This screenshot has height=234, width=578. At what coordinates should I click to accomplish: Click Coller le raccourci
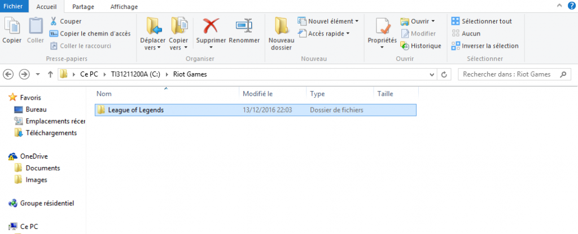(80, 46)
